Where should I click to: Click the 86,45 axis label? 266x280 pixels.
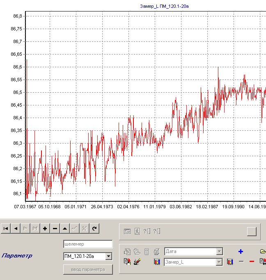16,105
